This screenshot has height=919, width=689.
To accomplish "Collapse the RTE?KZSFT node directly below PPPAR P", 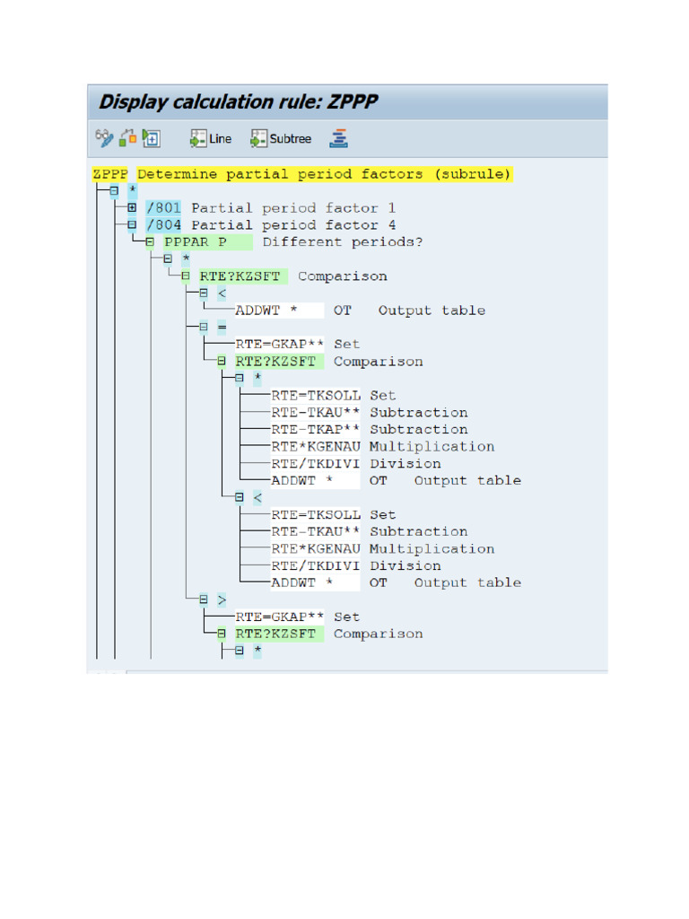I will coord(186,276).
